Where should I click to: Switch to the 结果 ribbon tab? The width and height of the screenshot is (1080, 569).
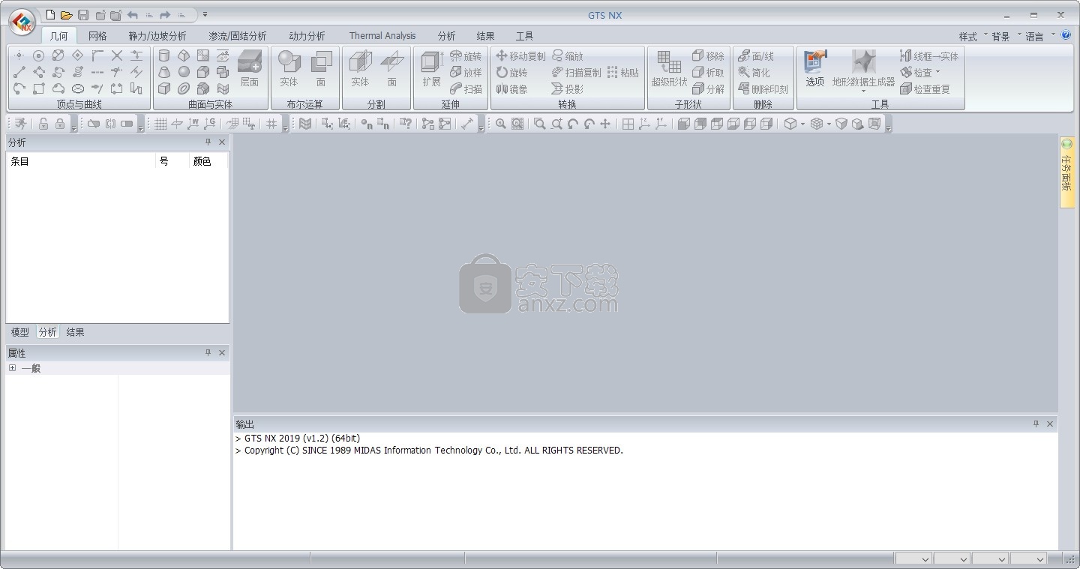(x=485, y=36)
